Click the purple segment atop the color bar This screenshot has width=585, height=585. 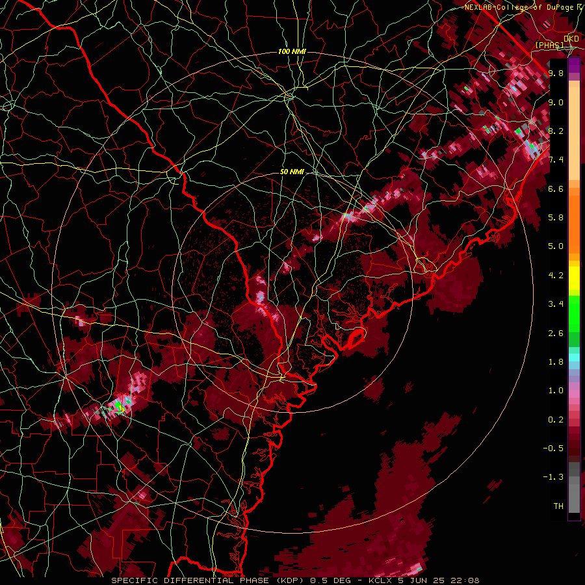[x=574, y=65]
